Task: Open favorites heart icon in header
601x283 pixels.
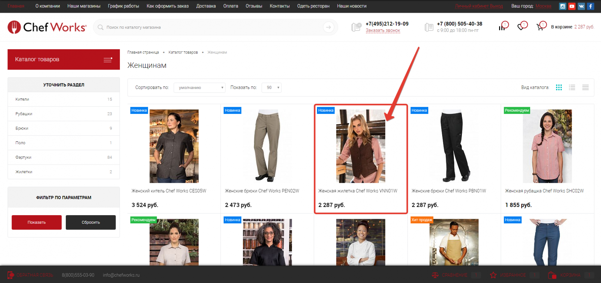Action: click(x=522, y=27)
